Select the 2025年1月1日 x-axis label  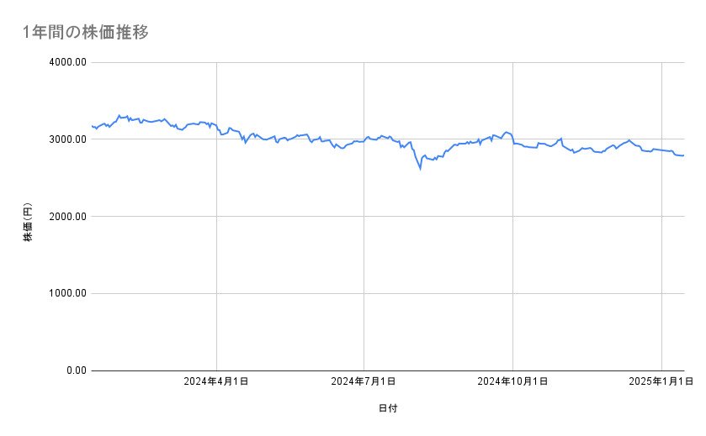pos(662,382)
